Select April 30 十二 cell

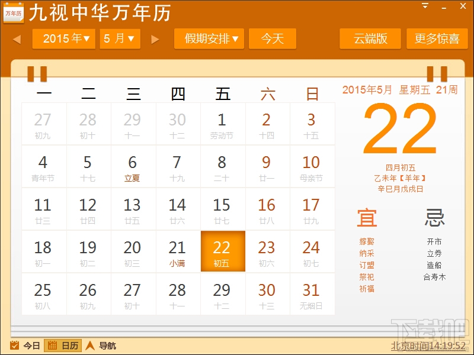click(x=178, y=124)
